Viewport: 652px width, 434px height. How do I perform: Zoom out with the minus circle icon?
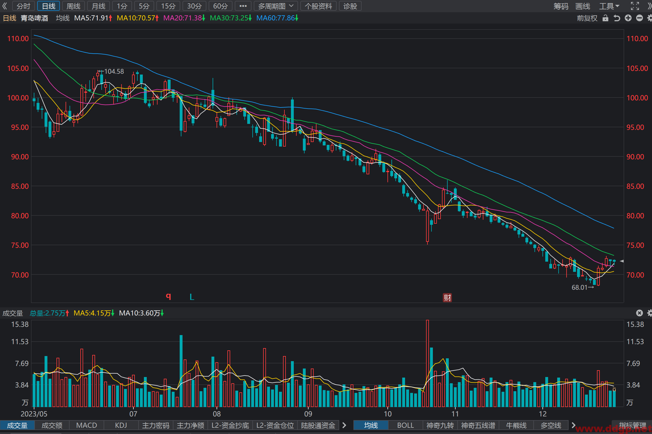coord(640,18)
